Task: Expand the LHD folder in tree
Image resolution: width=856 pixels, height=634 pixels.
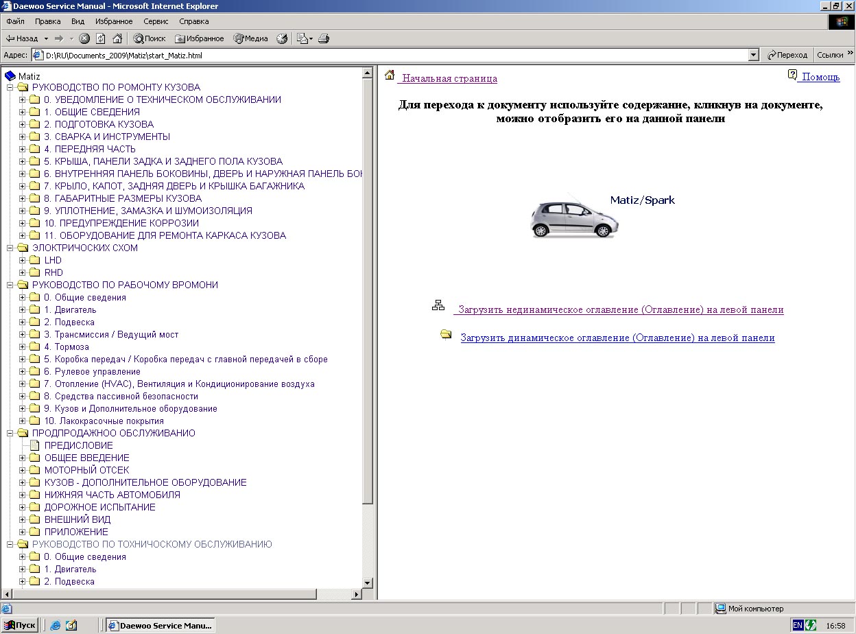Action: (x=23, y=261)
